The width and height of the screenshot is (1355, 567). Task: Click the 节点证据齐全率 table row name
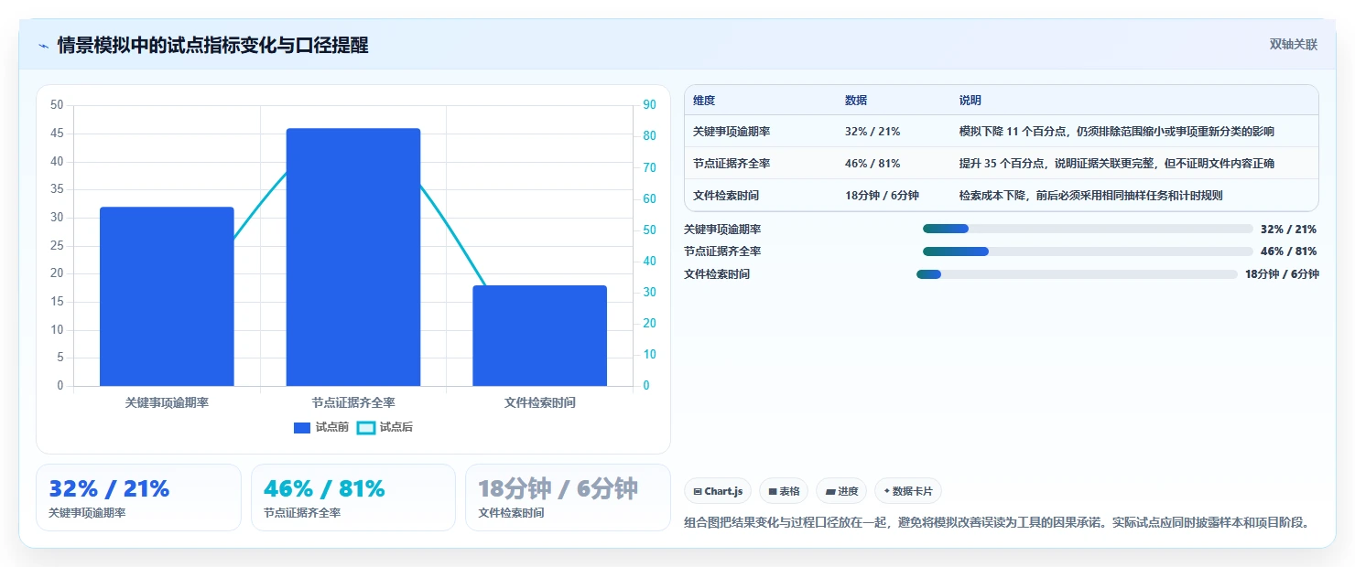(x=732, y=164)
